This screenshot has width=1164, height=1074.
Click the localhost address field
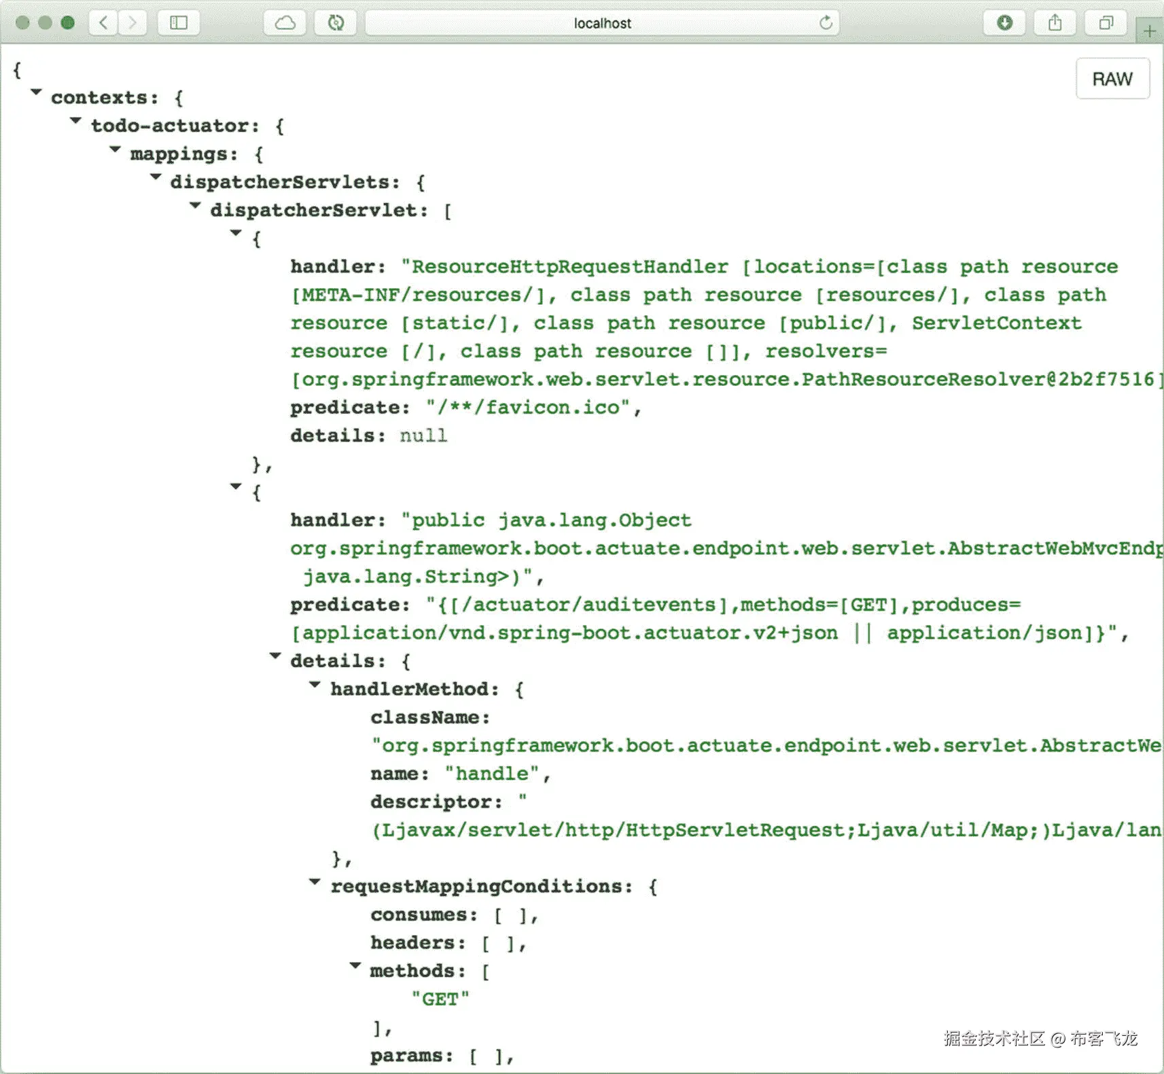click(x=602, y=22)
